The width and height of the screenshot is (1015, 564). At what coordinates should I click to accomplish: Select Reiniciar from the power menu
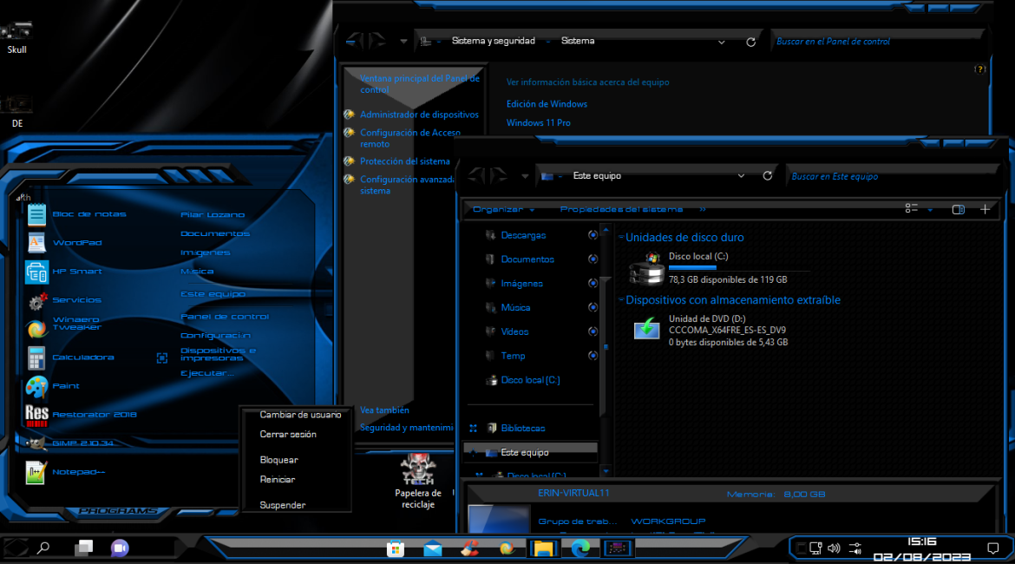tap(278, 480)
